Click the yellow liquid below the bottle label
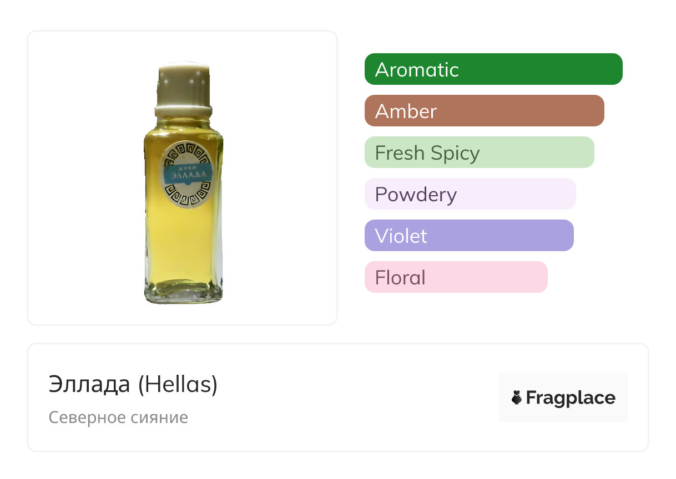 pos(184,238)
